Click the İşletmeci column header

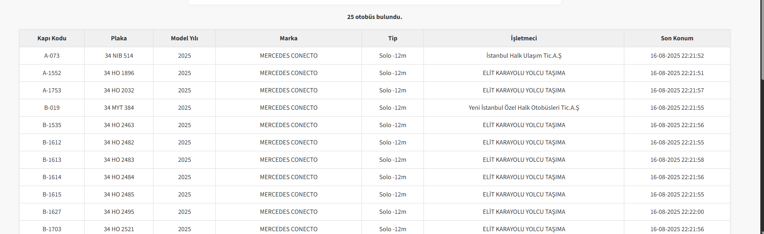524,38
